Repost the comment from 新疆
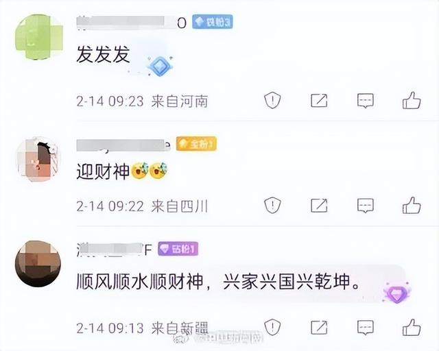439x351 pixels. (319, 327)
